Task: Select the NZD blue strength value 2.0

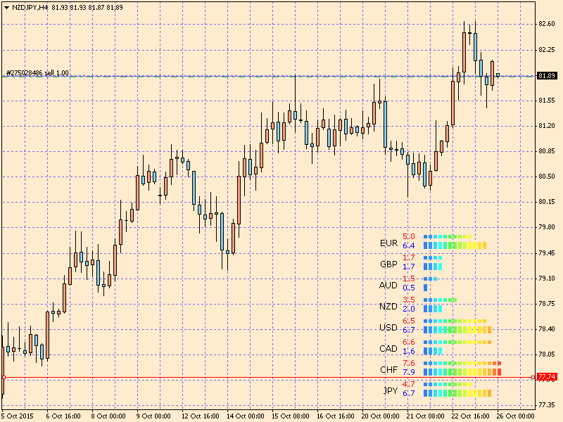Action: click(409, 309)
